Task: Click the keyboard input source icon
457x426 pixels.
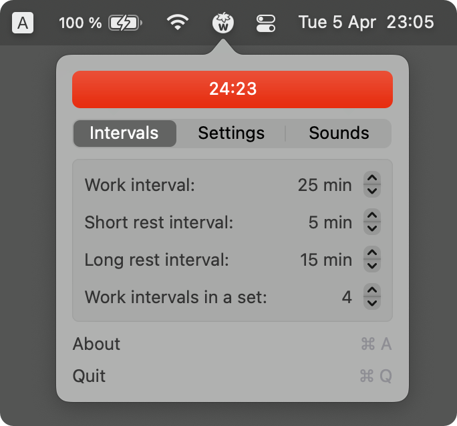Action: pyautogui.click(x=23, y=23)
